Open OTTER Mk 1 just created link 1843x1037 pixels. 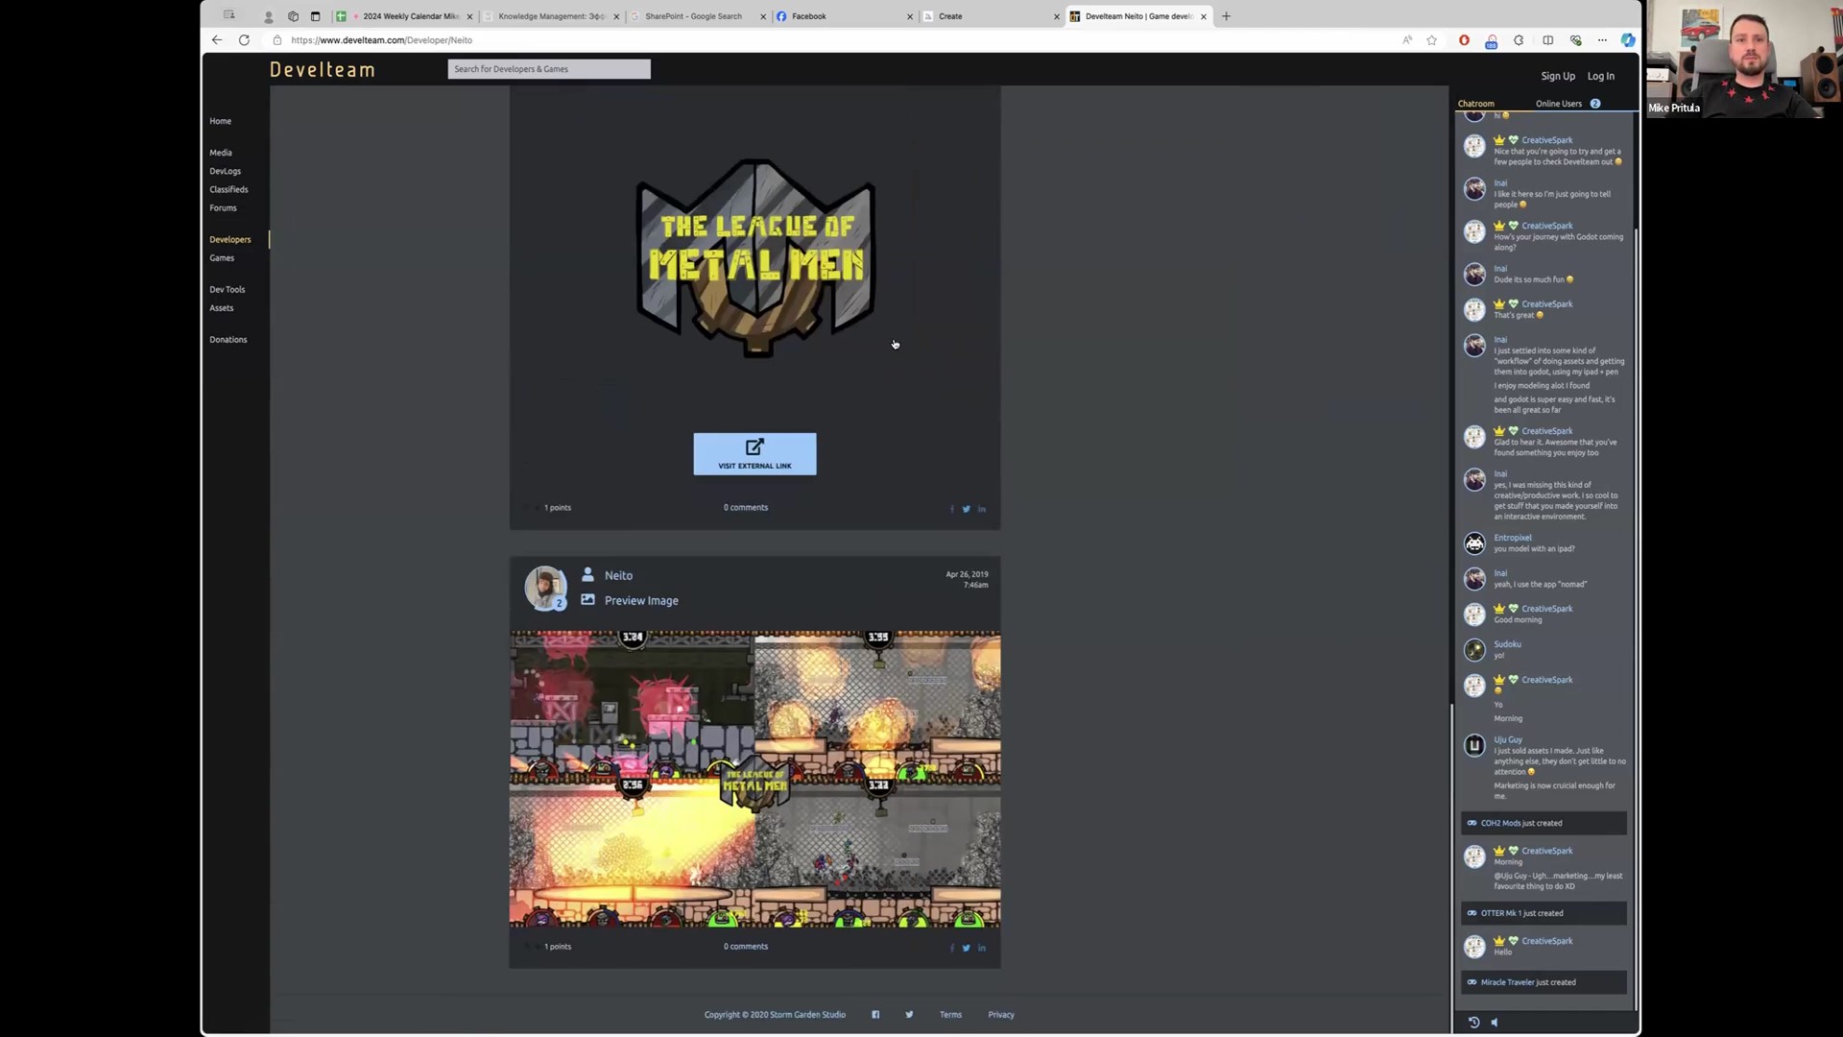pyautogui.click(x=1544, y=913)
